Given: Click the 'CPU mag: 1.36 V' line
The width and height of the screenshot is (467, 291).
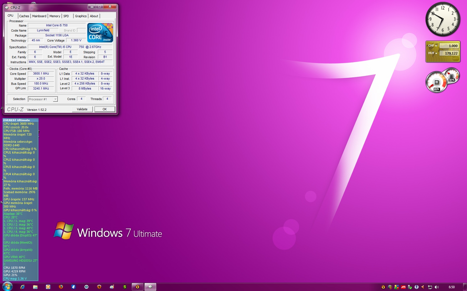Looking at the screenshot, I should tap(15, 279).
